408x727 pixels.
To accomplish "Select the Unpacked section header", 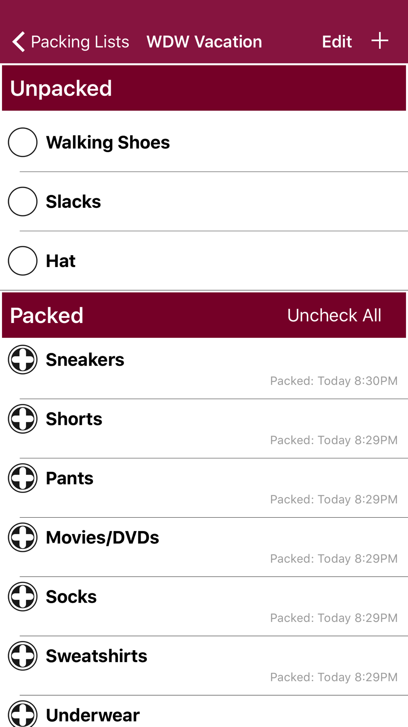I will click(61, 88).
